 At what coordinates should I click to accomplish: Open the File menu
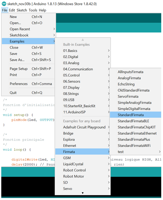click(x=5, y=10)
